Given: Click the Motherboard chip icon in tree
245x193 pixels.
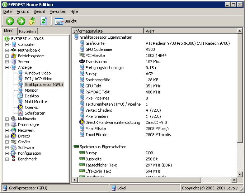Looking at the screenshot, I should click(14, 50).
